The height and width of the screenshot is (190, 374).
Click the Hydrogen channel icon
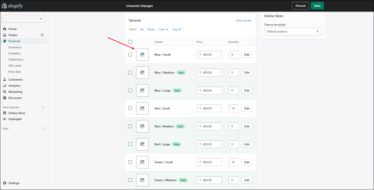coord(4,119)
